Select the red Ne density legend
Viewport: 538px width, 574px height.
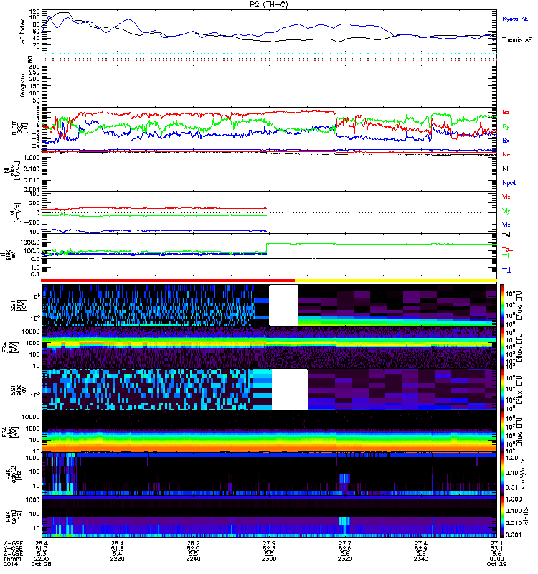click(506, 154)
